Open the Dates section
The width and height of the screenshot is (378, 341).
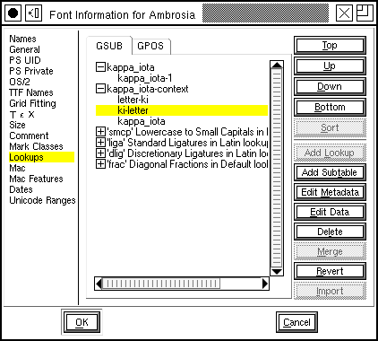click(x=21, y=189)
